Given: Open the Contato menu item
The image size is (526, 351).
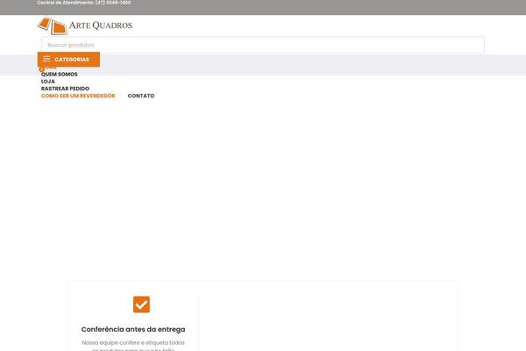Looking at the screenshot, I should [x=141, y=96].
